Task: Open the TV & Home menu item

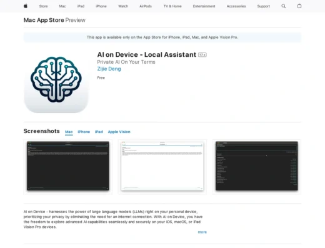Action: pyautogui.click(x=172, y=6)
